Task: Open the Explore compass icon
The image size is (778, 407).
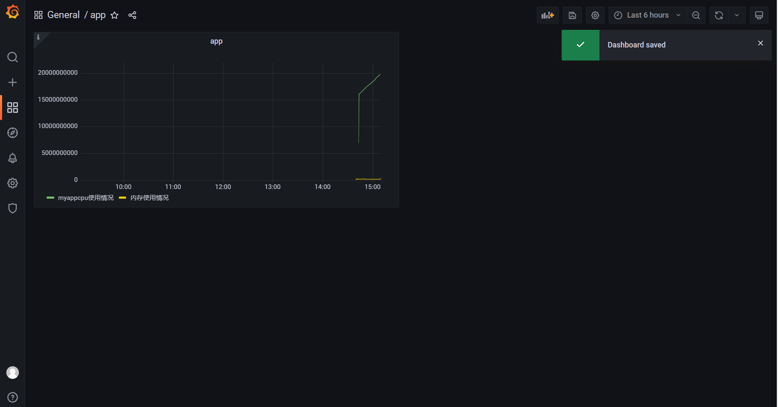Action: coord(13,133)
